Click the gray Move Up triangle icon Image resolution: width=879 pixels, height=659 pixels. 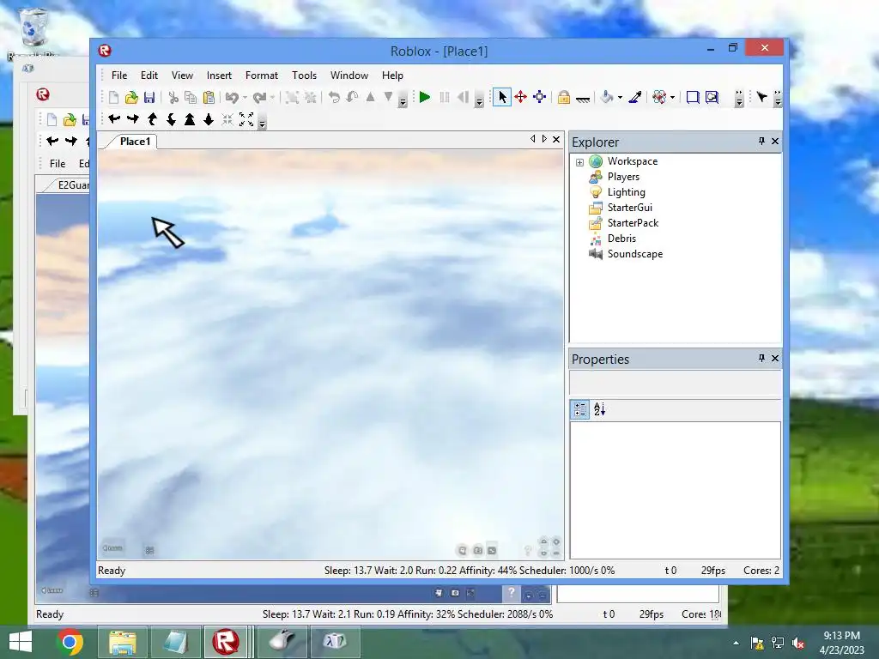click(370, 98)
